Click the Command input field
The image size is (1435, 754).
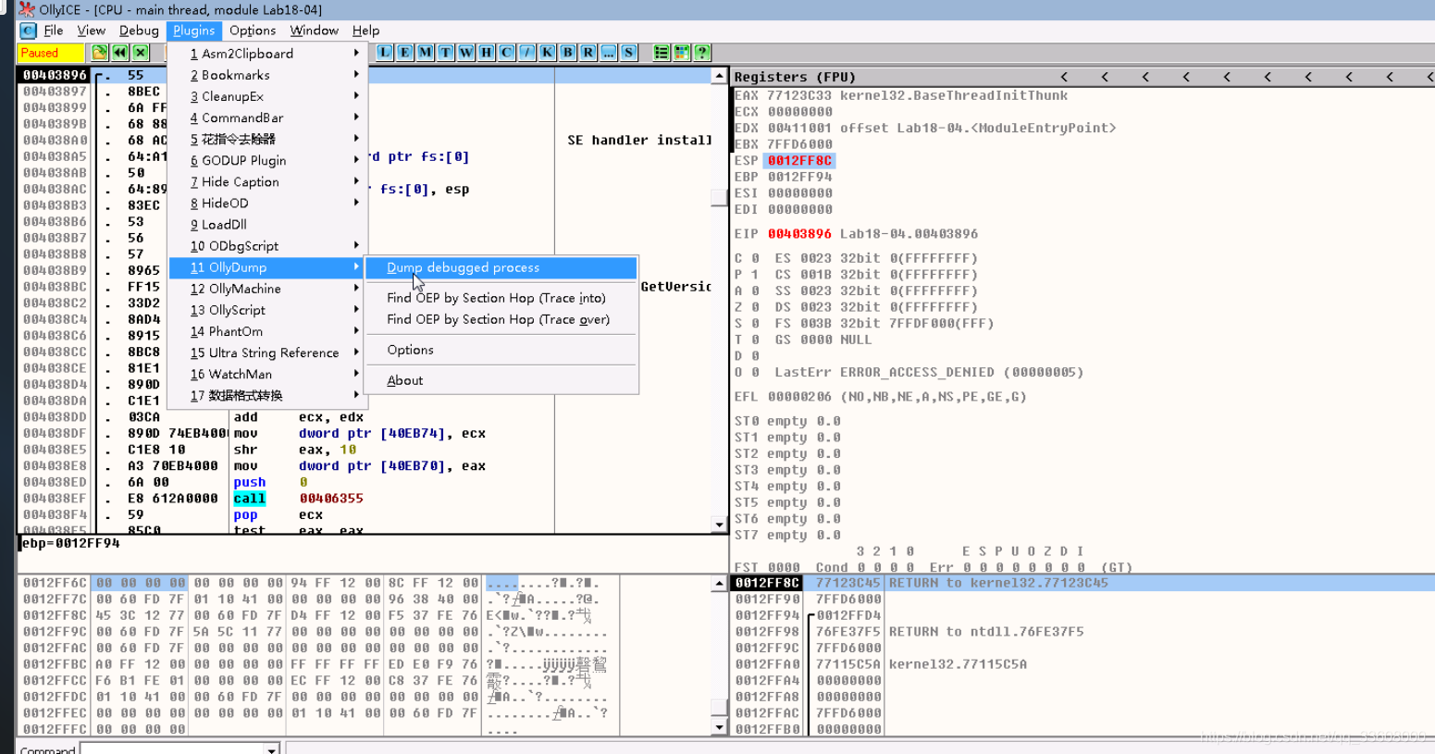click(172, 749)
